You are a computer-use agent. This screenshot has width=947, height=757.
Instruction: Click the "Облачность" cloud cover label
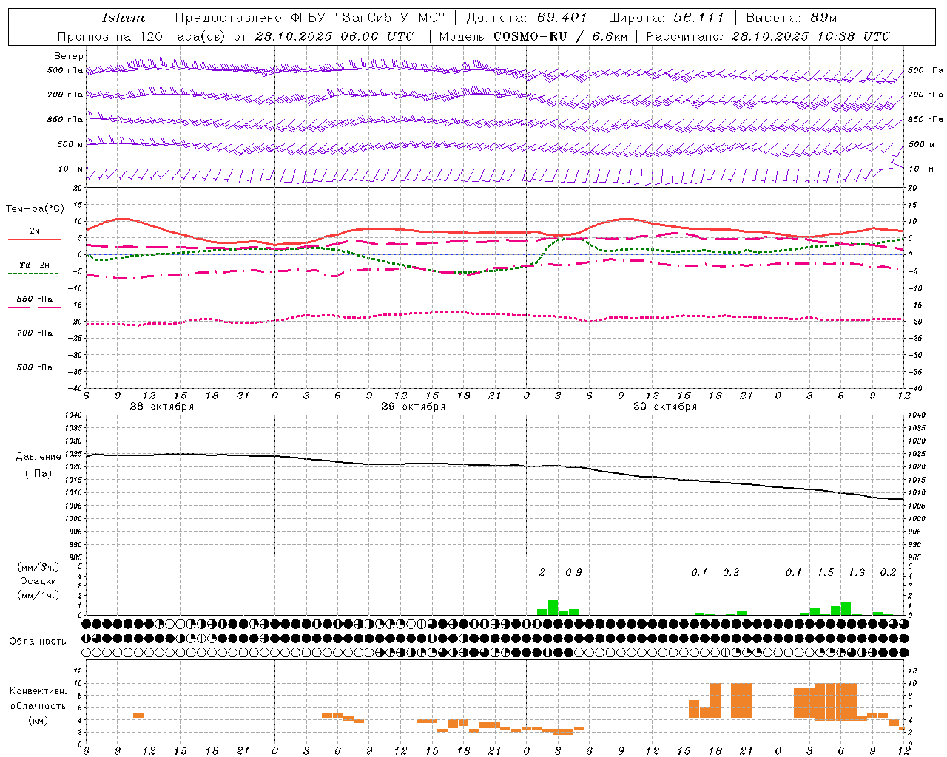pos(38,641)
